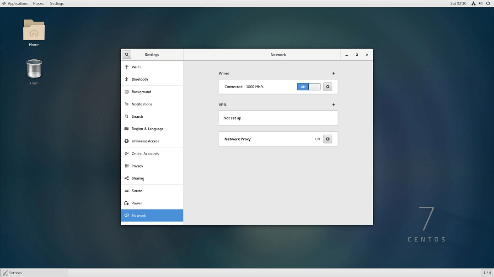The image size is (494, 277).
Task: Click the Wired section heading
Action: (224, 73)
